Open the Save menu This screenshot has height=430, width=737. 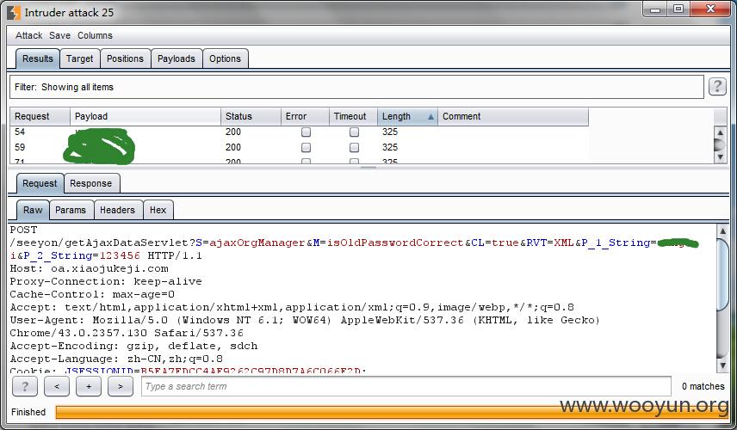59,35
